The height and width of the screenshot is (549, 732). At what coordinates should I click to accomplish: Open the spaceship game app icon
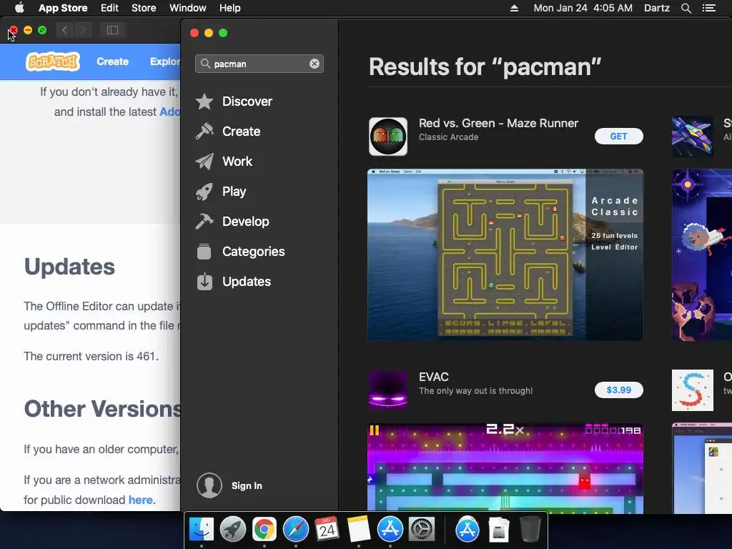(692, 137)
